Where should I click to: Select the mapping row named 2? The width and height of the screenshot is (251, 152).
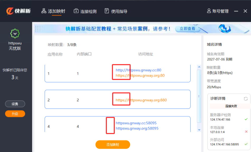click(x=117, y=99)
